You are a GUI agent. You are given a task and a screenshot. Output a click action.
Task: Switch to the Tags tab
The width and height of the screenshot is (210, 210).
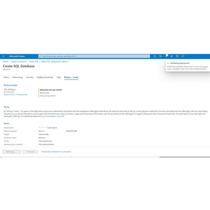point(59,77)
